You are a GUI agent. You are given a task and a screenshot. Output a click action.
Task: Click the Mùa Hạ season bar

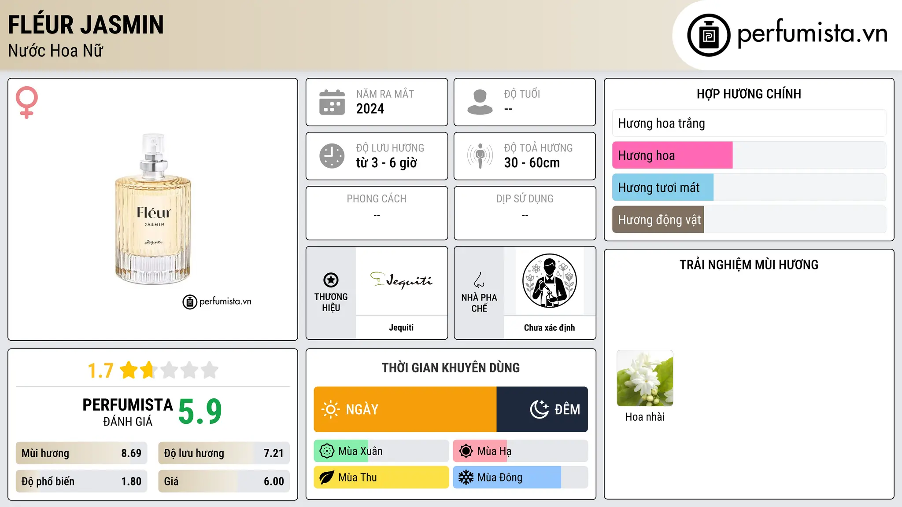click(x=520, y=451)
